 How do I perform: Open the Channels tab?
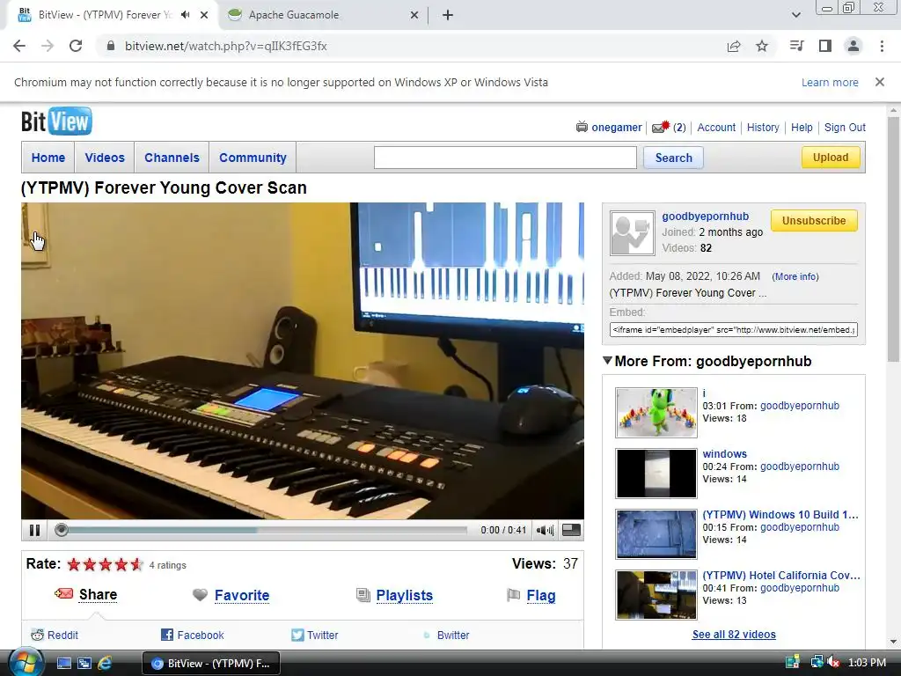click(x=172, y=158)
